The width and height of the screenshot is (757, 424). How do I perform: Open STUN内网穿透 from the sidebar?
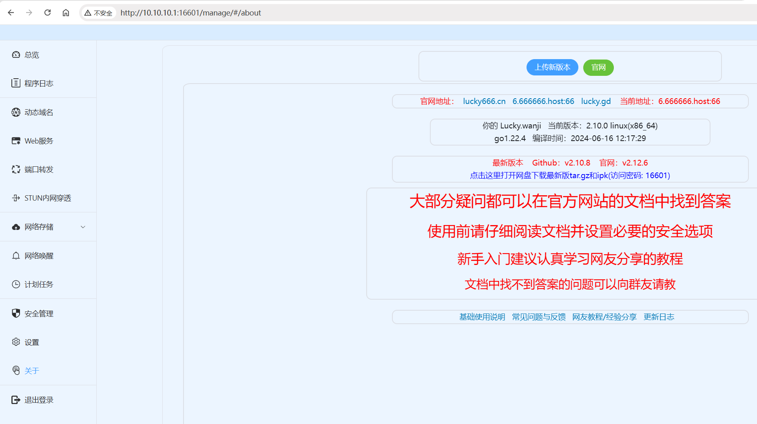[x=48, y=198]
